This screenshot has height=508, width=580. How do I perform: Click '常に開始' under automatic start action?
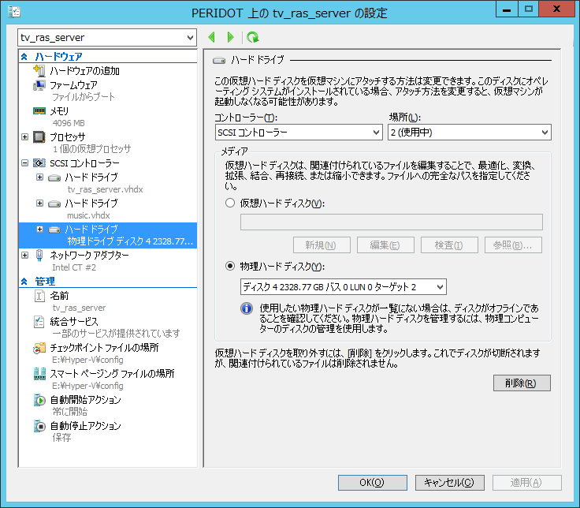(70, 412)
